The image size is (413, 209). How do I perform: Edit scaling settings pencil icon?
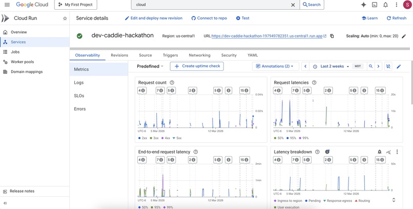[404, 36]
